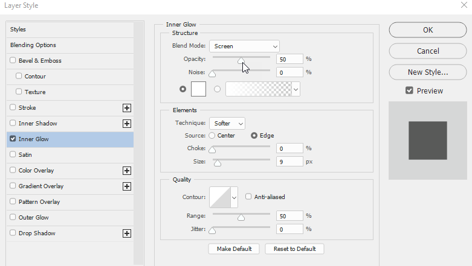The height and width of the screenshot is (266, 472).
Task: Click the Reset to Default button
Action: click(x=294, y=249)
